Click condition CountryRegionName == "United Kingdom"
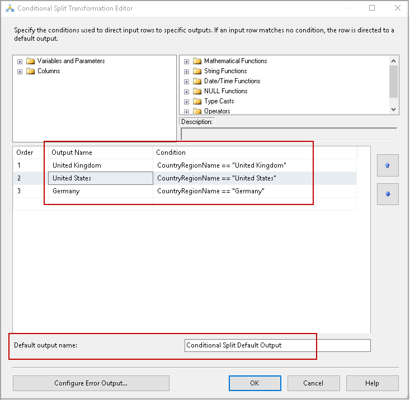Image resolution: width=410 pixels, height=400 pixels. [x=255, y=165]
